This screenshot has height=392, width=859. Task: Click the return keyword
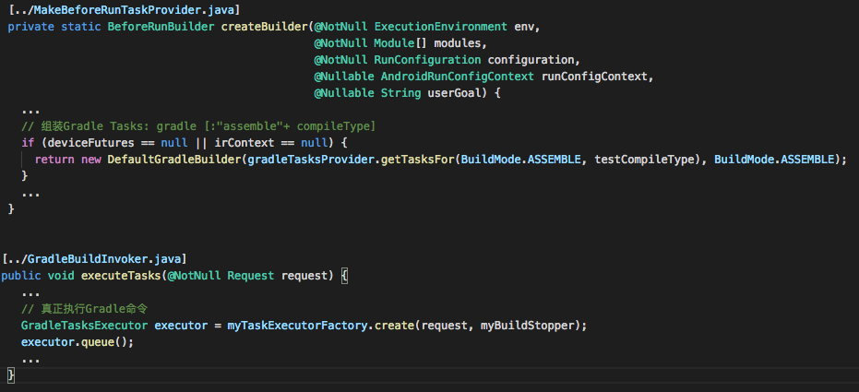[54, 160]
